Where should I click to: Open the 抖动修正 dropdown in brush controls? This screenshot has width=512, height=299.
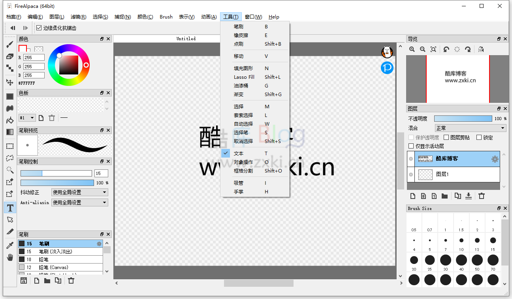point(79,192)
